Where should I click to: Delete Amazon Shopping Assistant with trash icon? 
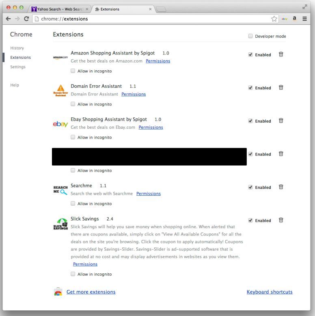[281, 54]
